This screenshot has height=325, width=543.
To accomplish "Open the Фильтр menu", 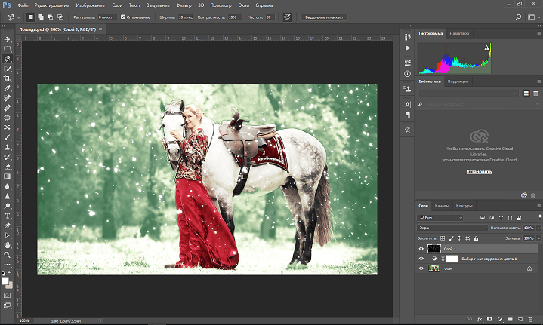I will tap(184, 5).
